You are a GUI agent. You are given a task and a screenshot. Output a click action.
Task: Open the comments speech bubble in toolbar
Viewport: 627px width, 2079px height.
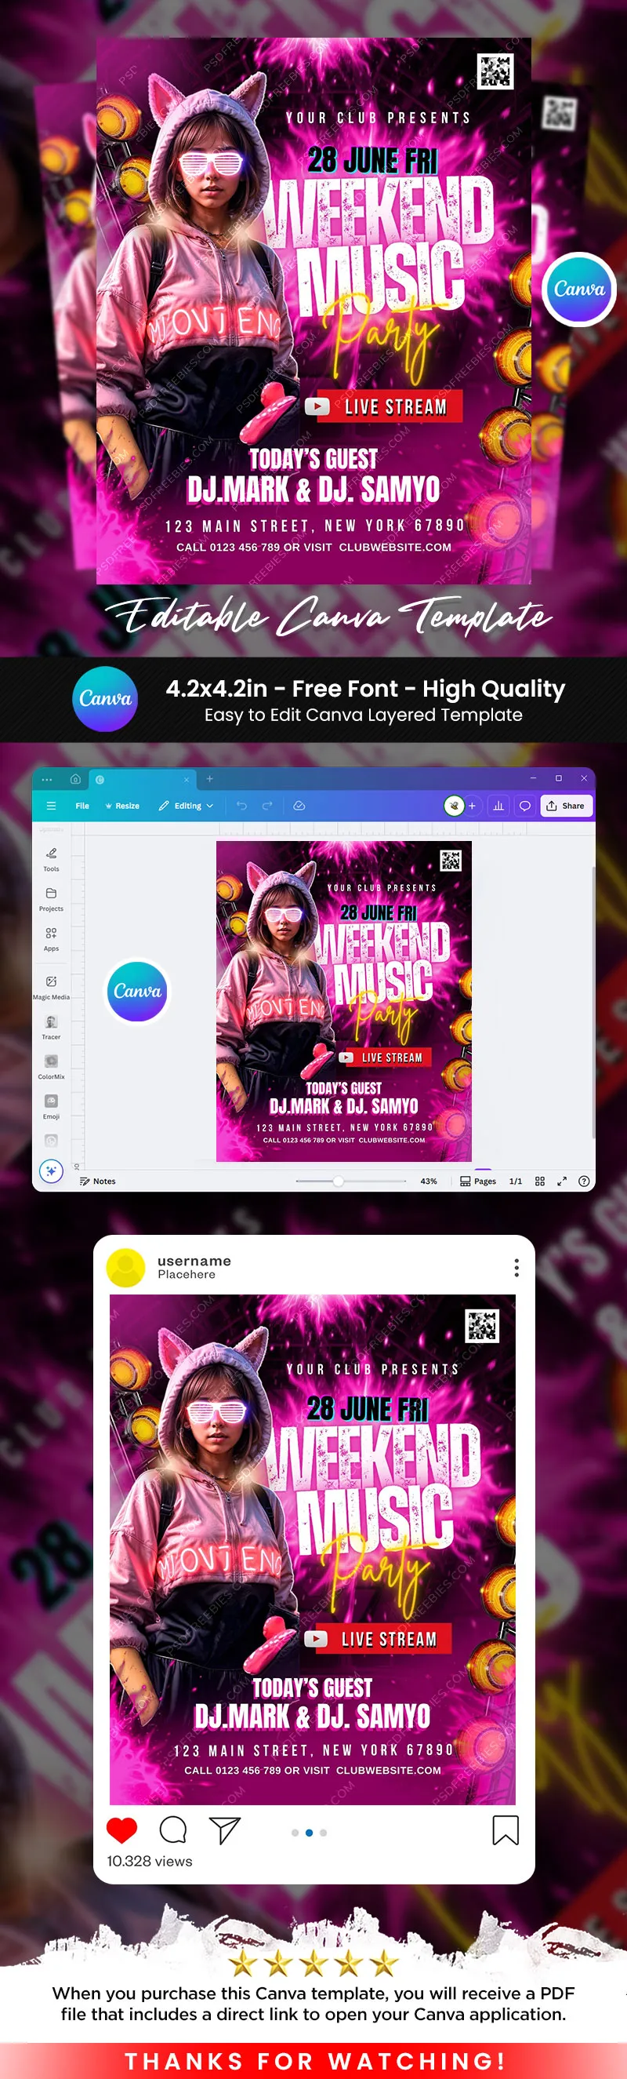tap(524, 806)
